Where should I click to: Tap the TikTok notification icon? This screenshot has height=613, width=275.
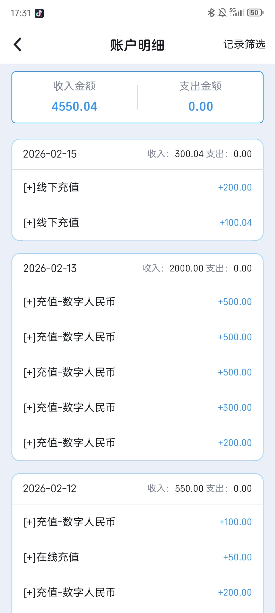pos(39,13)
